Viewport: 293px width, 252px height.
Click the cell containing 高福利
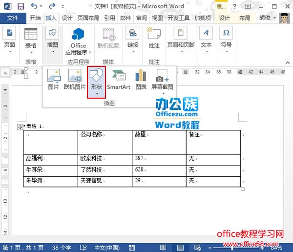coord(50,160)
